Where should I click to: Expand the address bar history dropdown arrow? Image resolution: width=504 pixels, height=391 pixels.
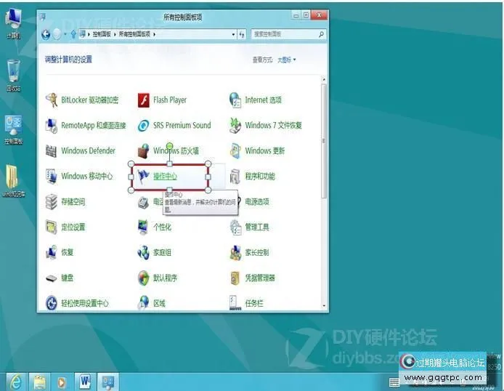[x=233, y=34]
